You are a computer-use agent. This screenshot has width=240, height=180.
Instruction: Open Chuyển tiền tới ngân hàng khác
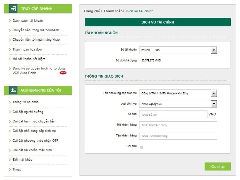tap(36, 40)
